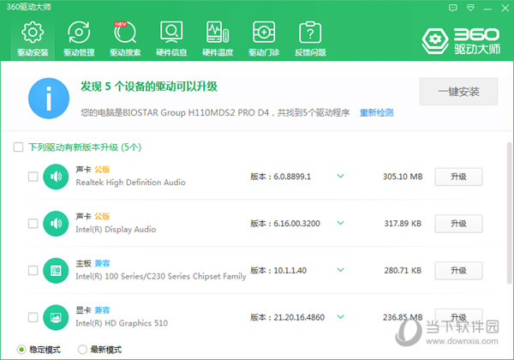Click the 重新检测 link
514x360 pixels.
pos(376,112)
